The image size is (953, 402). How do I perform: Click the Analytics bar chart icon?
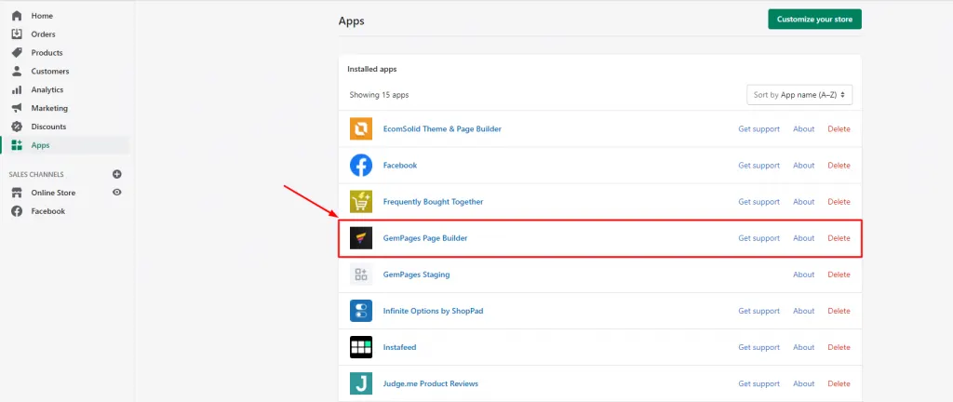pos(17,90)
